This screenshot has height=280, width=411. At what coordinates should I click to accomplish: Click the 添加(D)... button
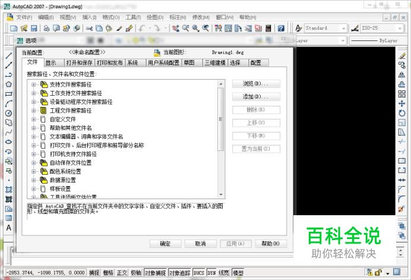(x=256, y=97)
